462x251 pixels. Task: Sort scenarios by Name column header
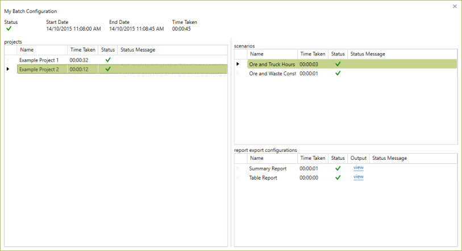tap(272, 54)
